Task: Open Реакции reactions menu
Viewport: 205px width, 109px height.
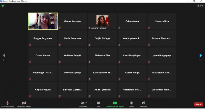Action: pyautogui.click(x=143, y=104)
